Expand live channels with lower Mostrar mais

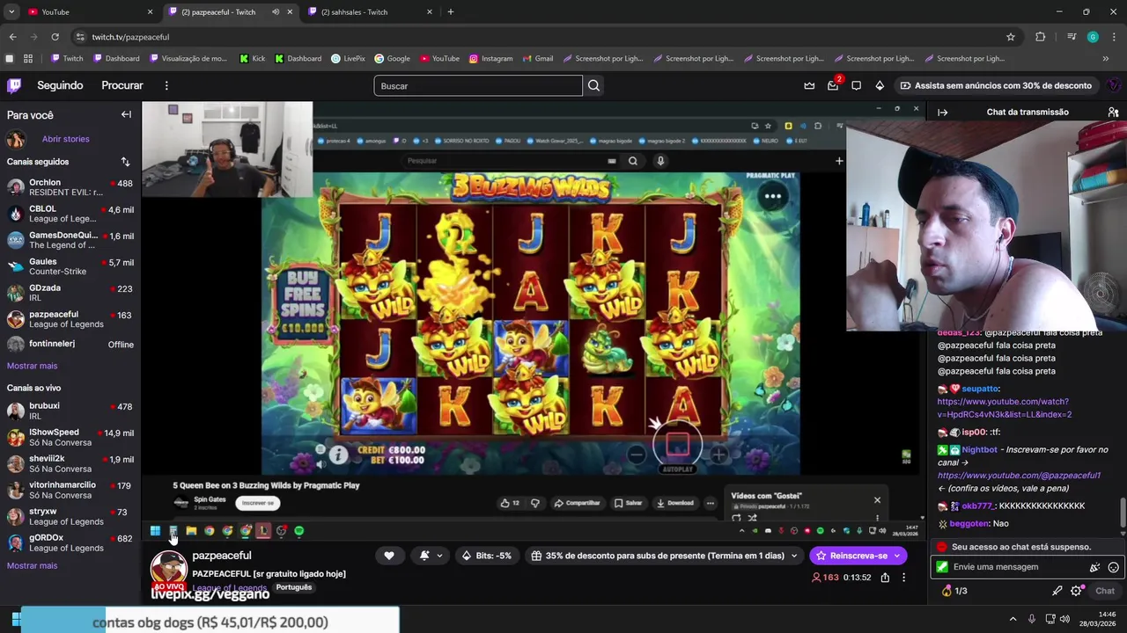[x=32, y=565]
